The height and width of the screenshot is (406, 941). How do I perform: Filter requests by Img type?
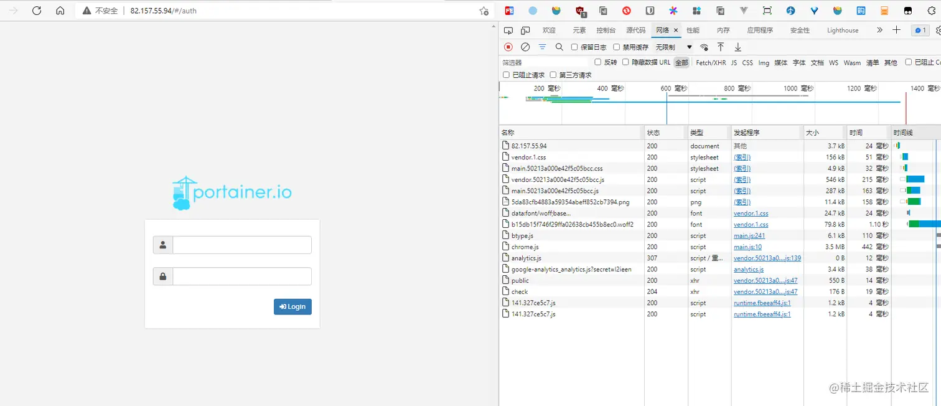764,63
